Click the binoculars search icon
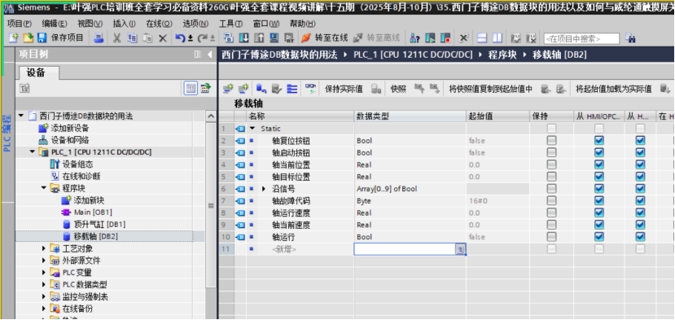The width and height of the screenshot is (675, 320). (x=631, y=38)
